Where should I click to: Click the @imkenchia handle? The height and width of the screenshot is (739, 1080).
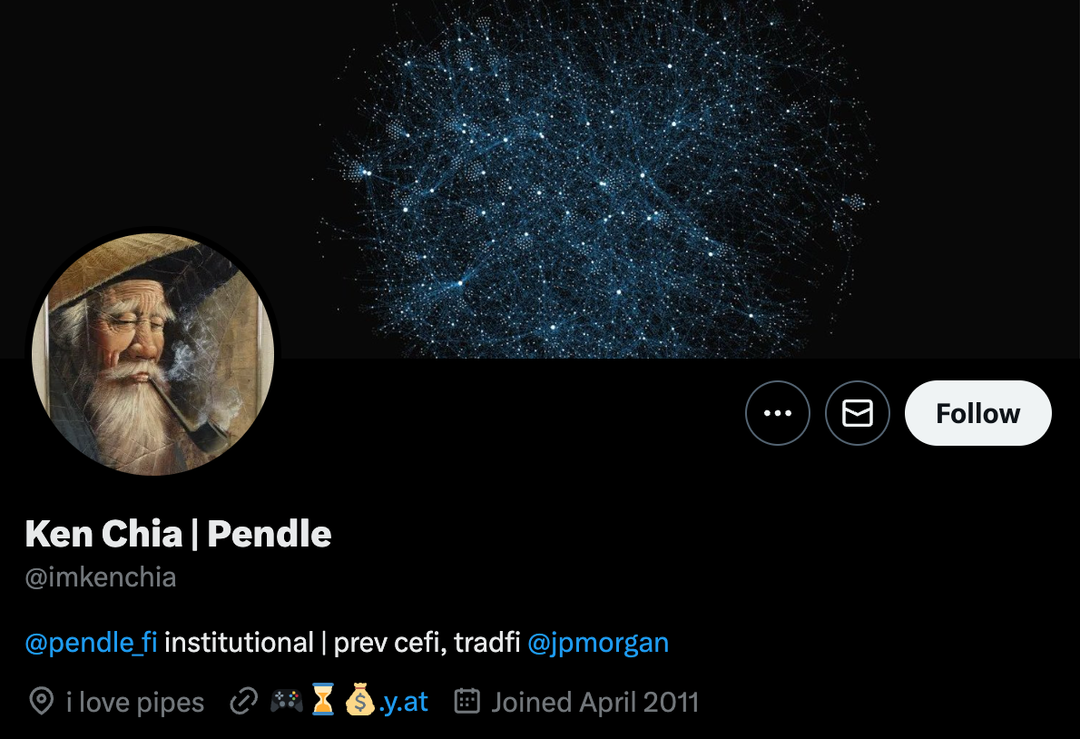pyautogui.click(x=101, y=577)
